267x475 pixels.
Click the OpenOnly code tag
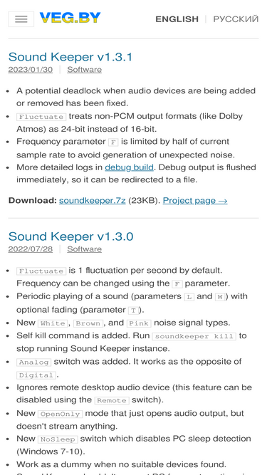61,414
